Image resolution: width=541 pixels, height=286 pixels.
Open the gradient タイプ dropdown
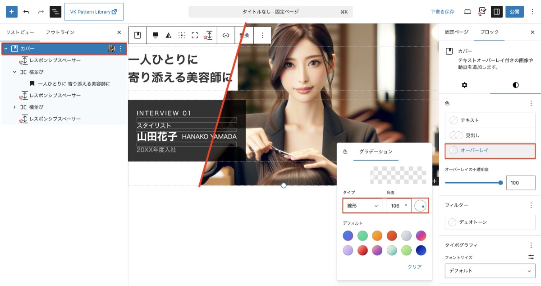click(x=362, y=206)
